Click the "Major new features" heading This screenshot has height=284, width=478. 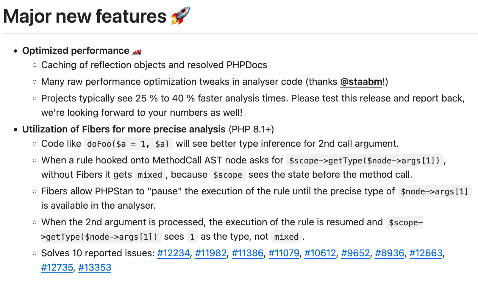[85, 16]
